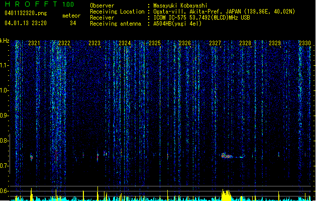Click the HROFFT 1.0.0 title text

(x=39, y=4)
